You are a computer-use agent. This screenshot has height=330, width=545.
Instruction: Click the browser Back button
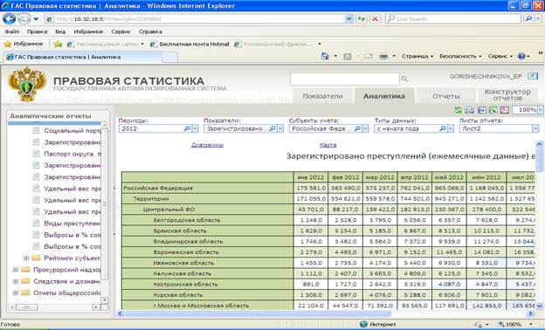[9, 18]
